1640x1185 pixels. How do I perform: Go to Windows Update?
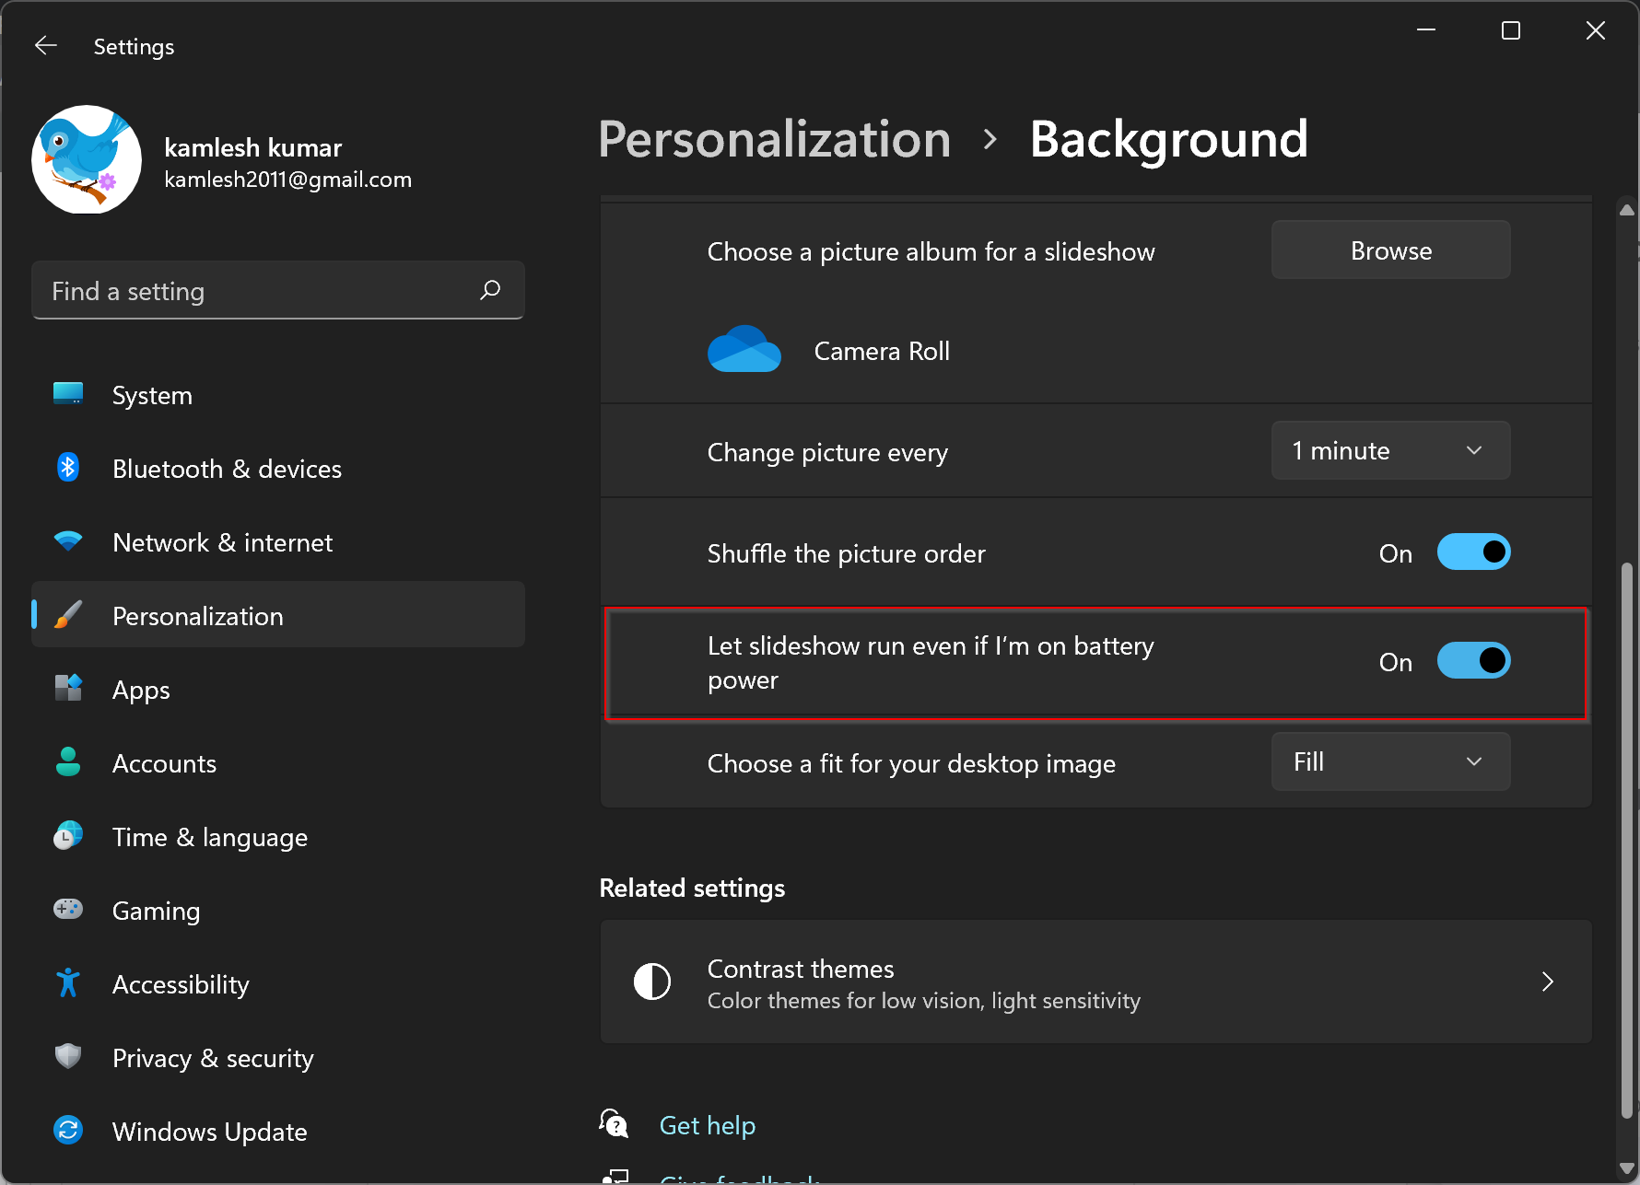tap(278, 1132)
